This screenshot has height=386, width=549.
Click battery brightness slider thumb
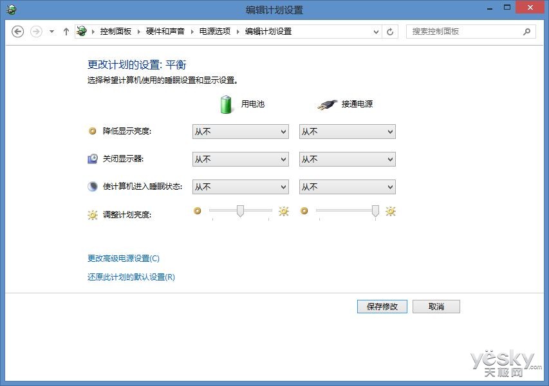240,211
